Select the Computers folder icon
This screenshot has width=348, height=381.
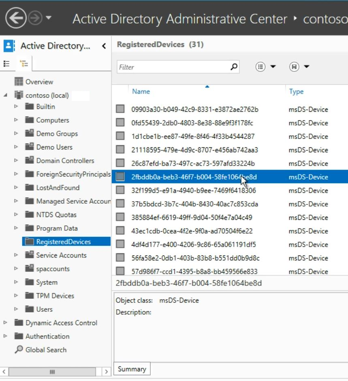coord(30,120)
